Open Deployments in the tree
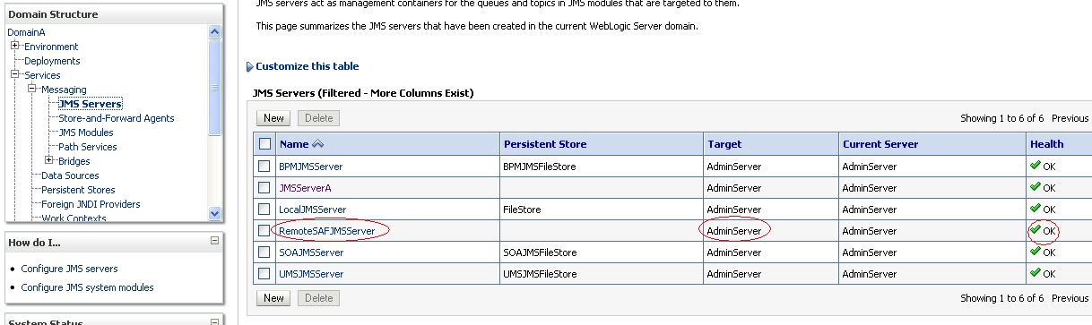This screenshot has height=325, width=1092. point(52,61)
